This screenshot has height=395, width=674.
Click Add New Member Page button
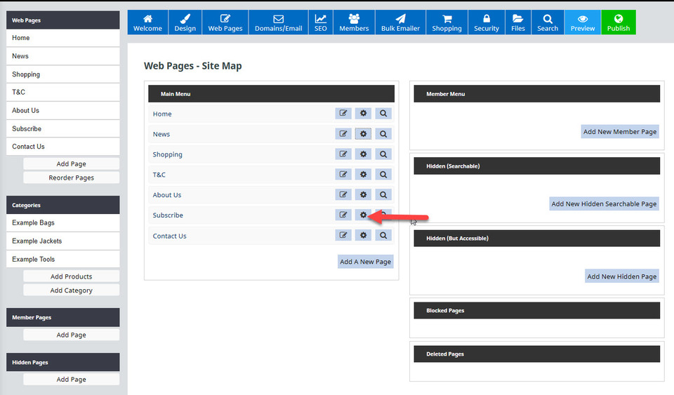coord(620,131)
